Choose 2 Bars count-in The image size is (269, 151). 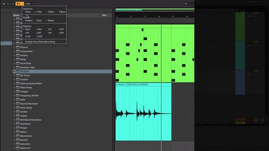pyautogui.click(x=51, y=12)
